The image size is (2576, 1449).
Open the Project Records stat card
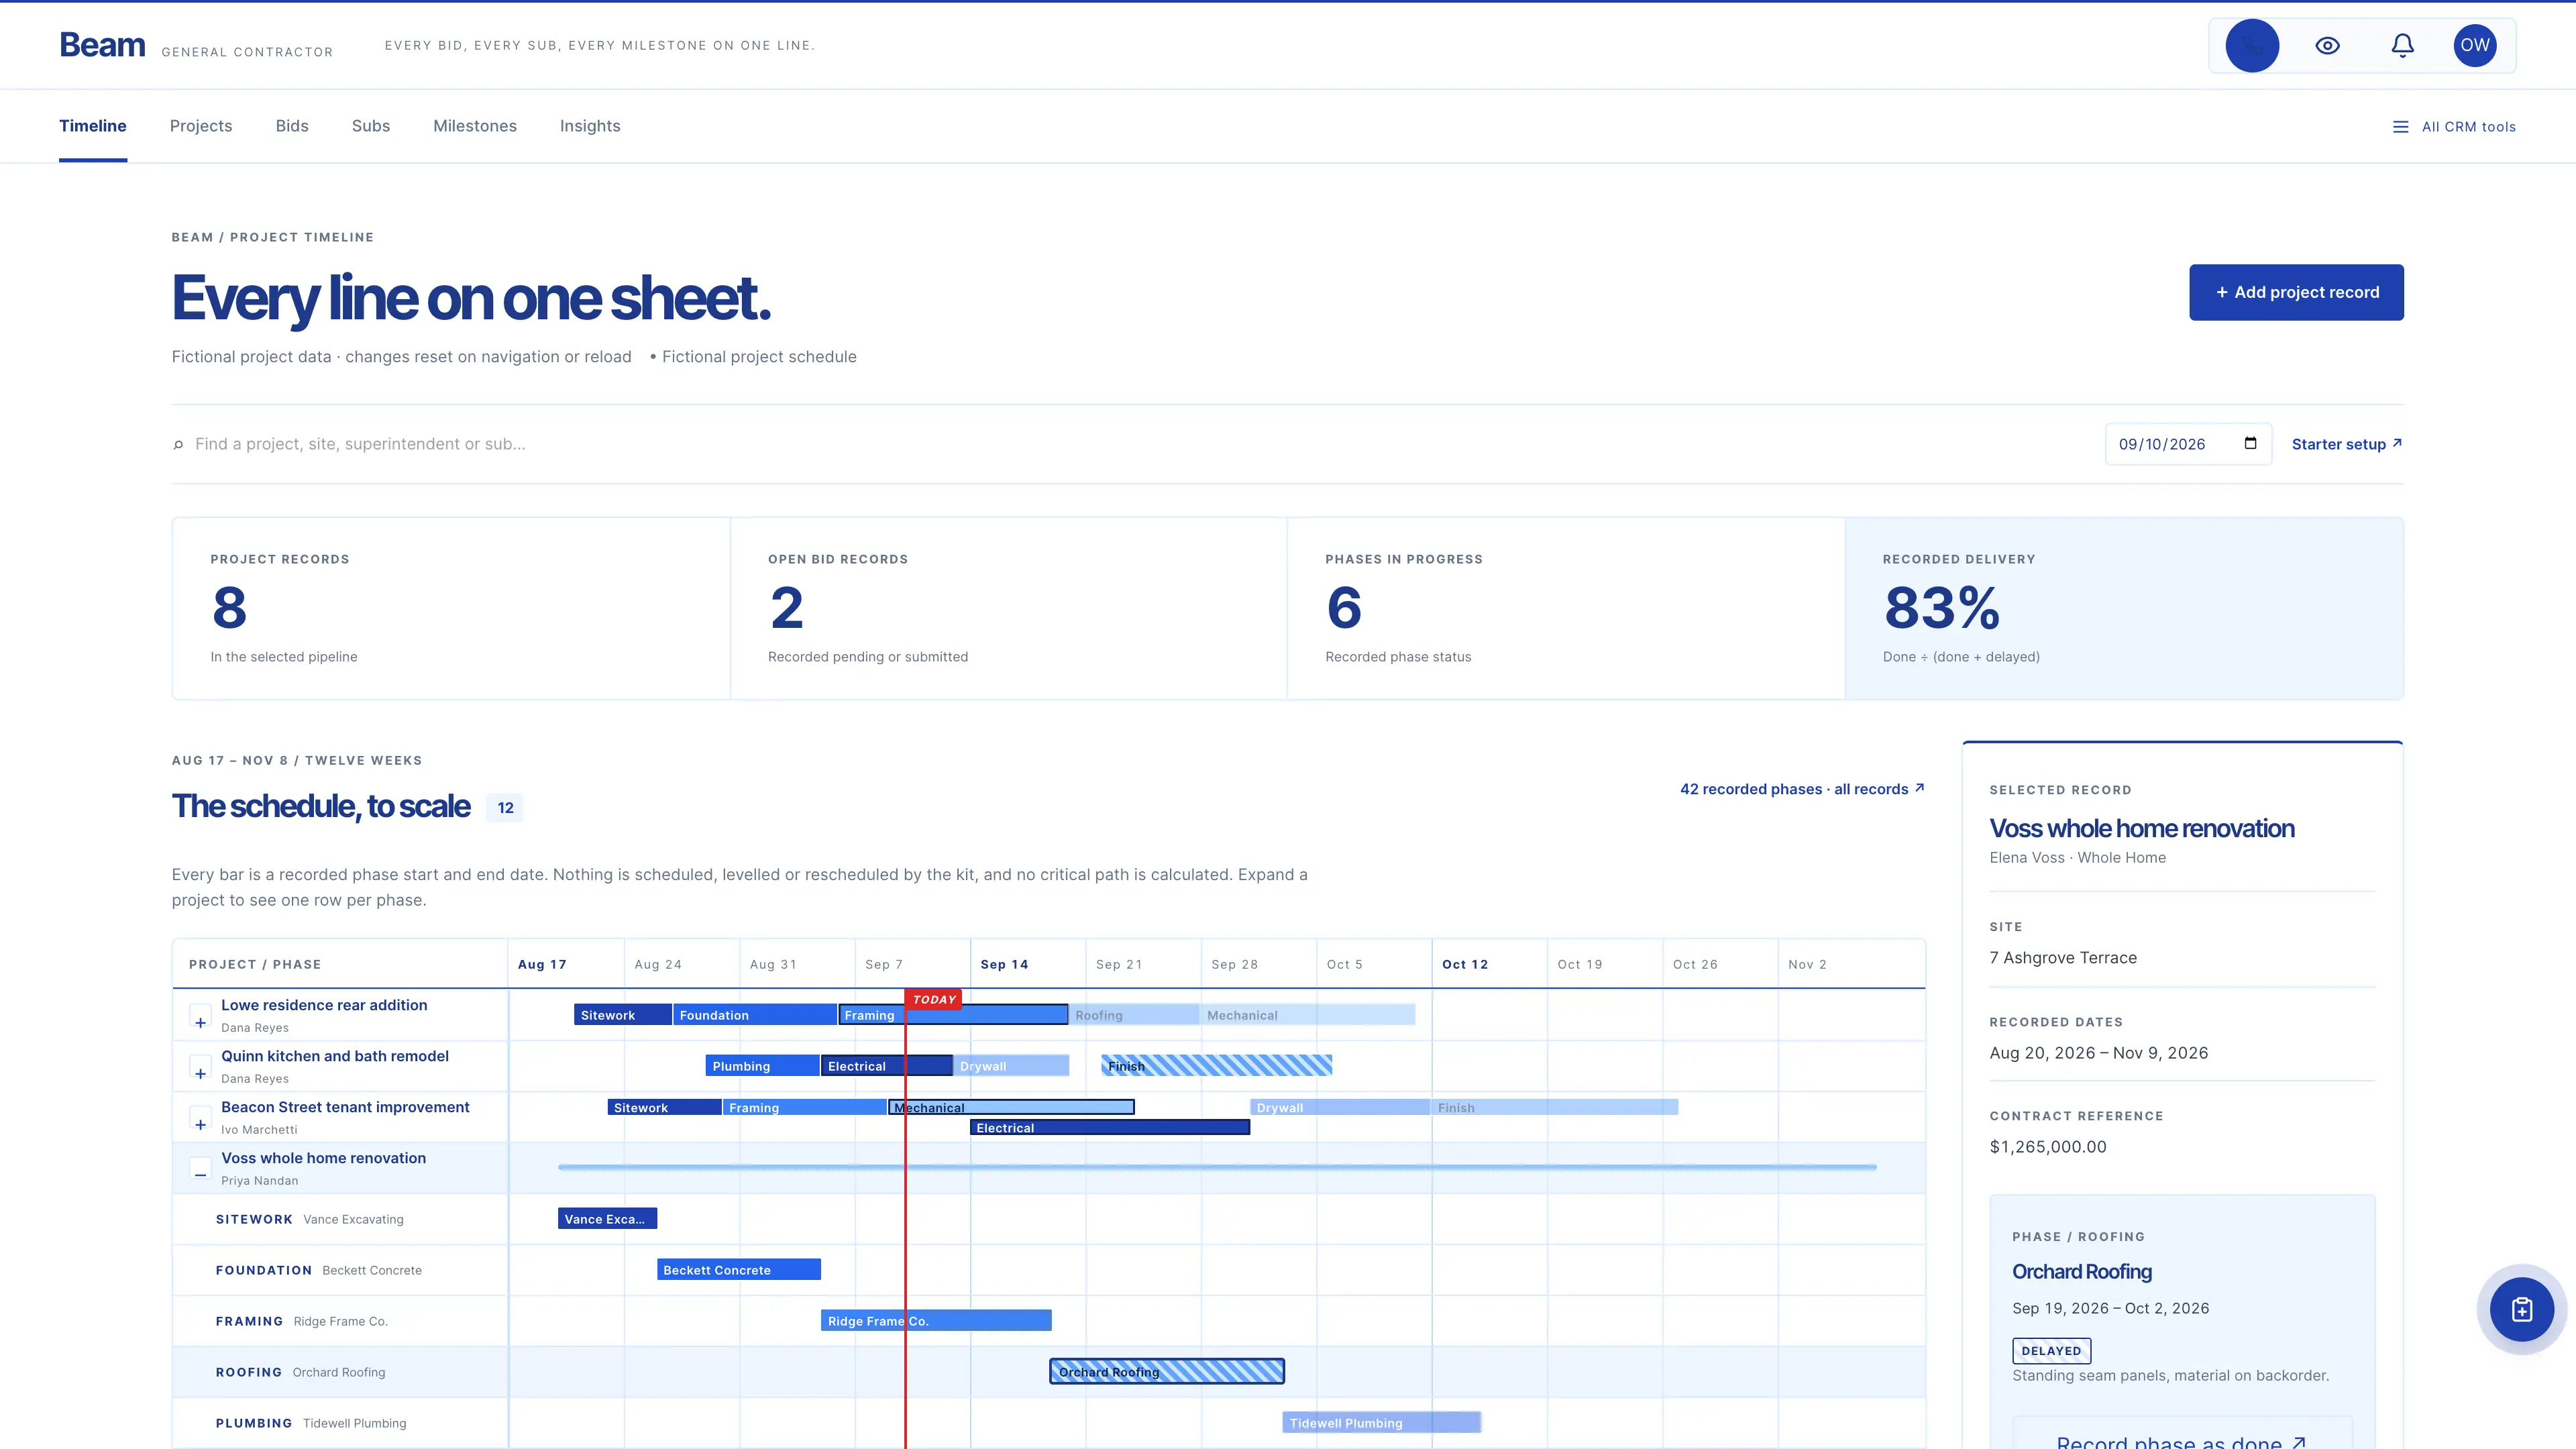pos(451,608)
